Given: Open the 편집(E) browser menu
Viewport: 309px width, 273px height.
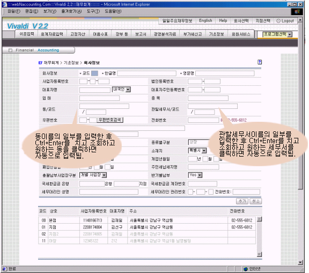Looking at the screenshot, I should coord(32,11).
